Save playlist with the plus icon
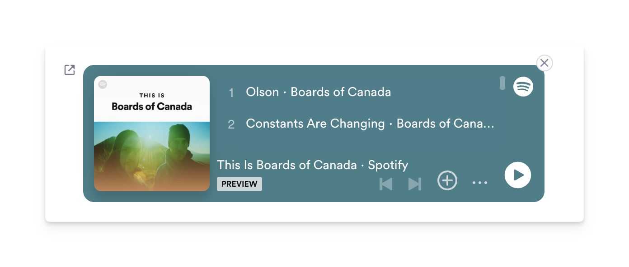Image resolution: width=629 pixels, height=267 pixels. pyautogui.click(x=447, y=181)
